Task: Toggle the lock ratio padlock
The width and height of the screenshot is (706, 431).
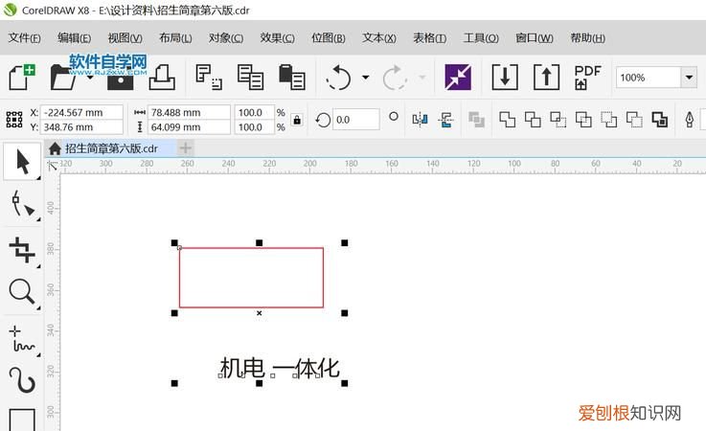Action: 297,120
